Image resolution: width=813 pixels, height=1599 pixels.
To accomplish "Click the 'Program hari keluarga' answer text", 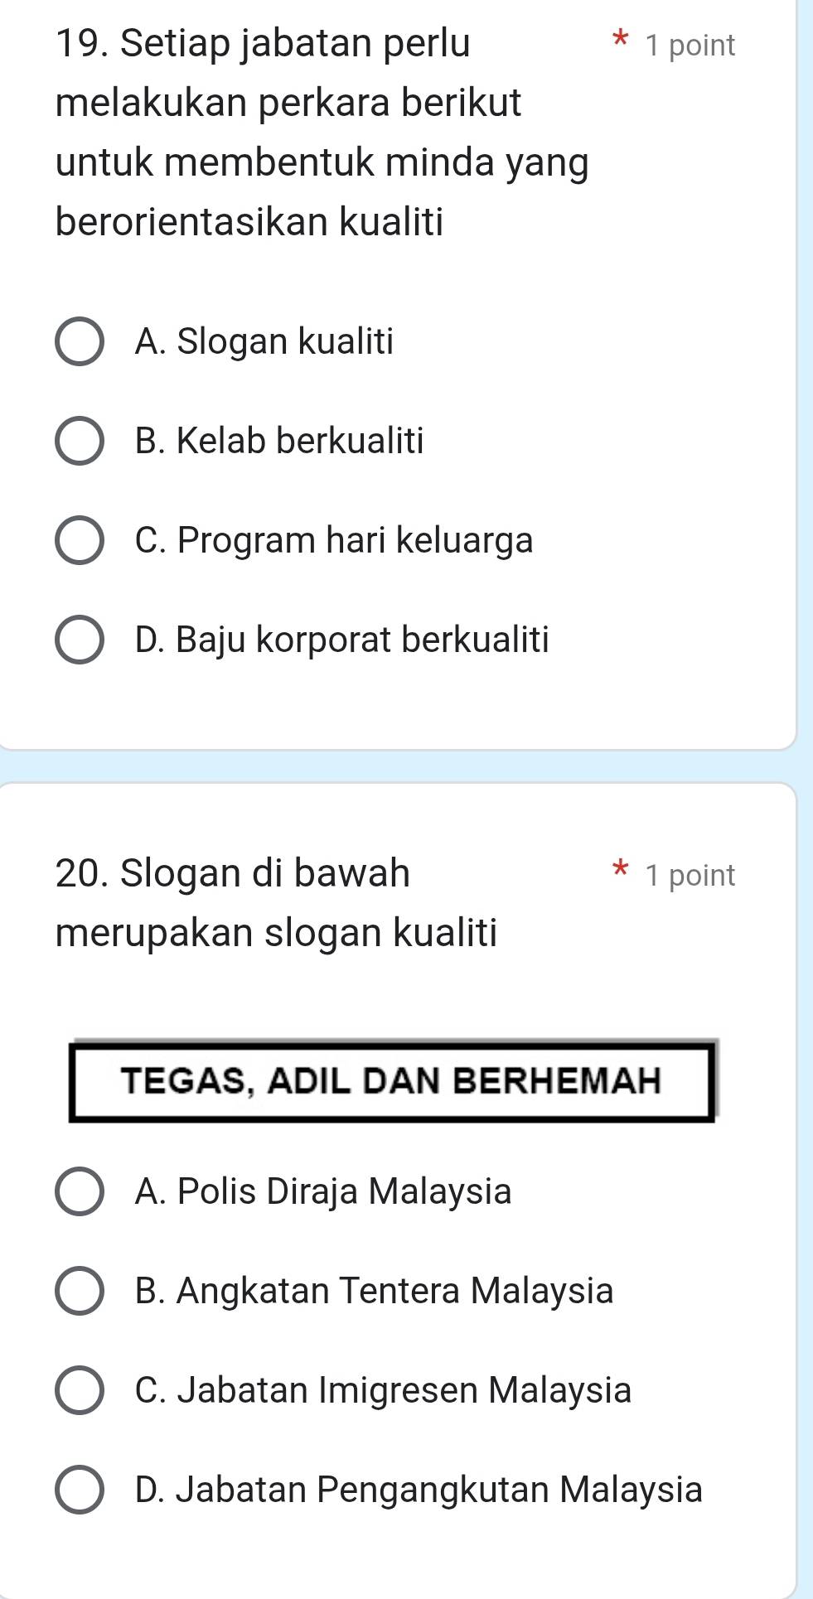I will (x=355, y=540).
